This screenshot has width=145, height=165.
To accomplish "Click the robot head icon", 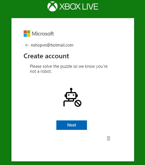I will point(71,96).
